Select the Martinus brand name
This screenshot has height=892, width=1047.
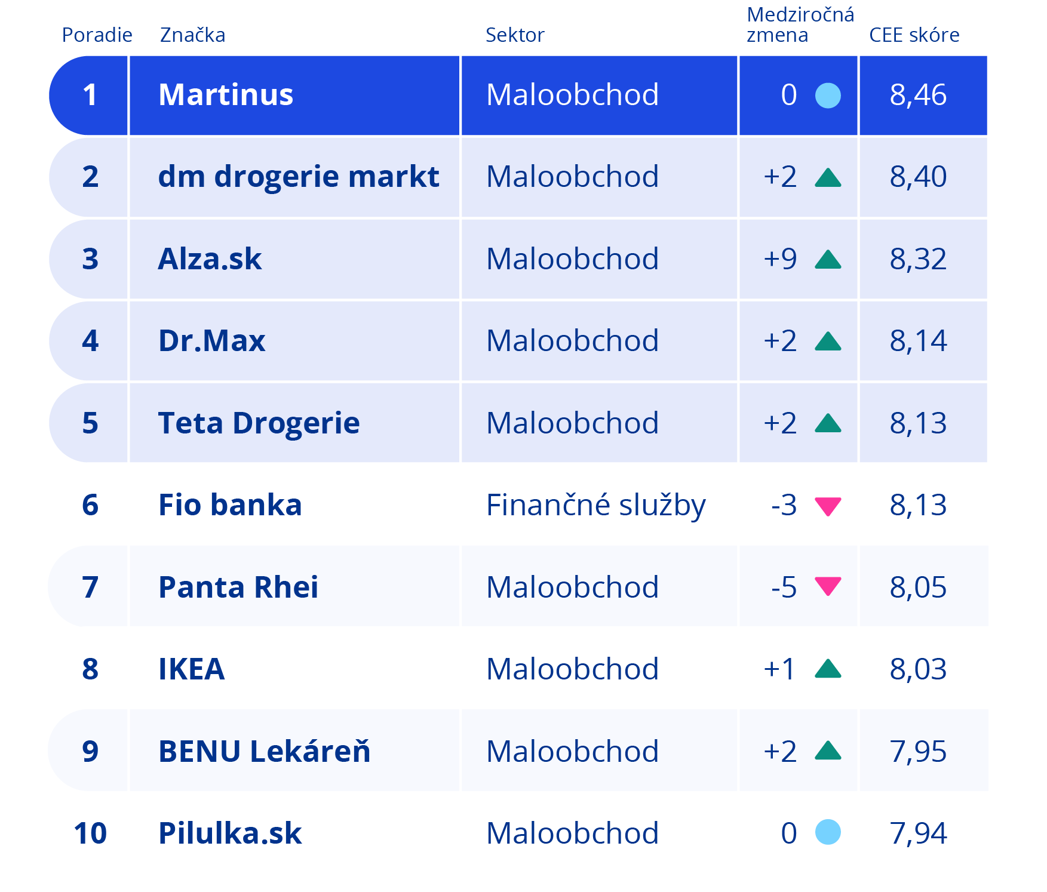point(226,95)
